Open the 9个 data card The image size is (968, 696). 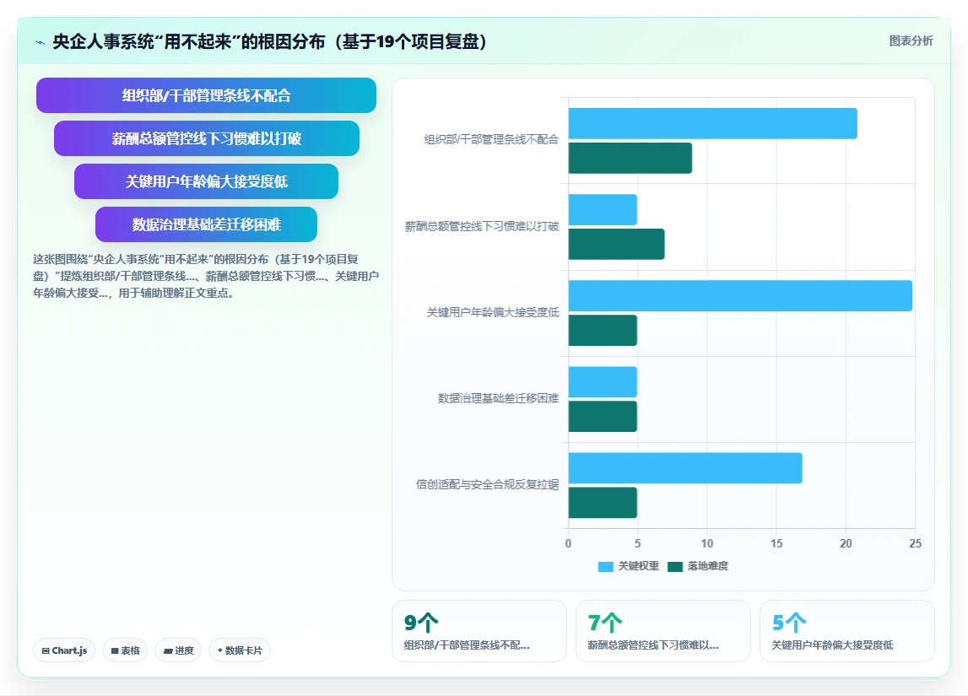pos(479,631)
